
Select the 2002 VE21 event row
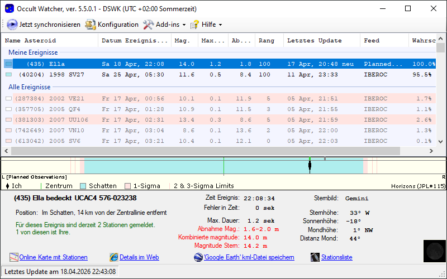pos(220,99)
